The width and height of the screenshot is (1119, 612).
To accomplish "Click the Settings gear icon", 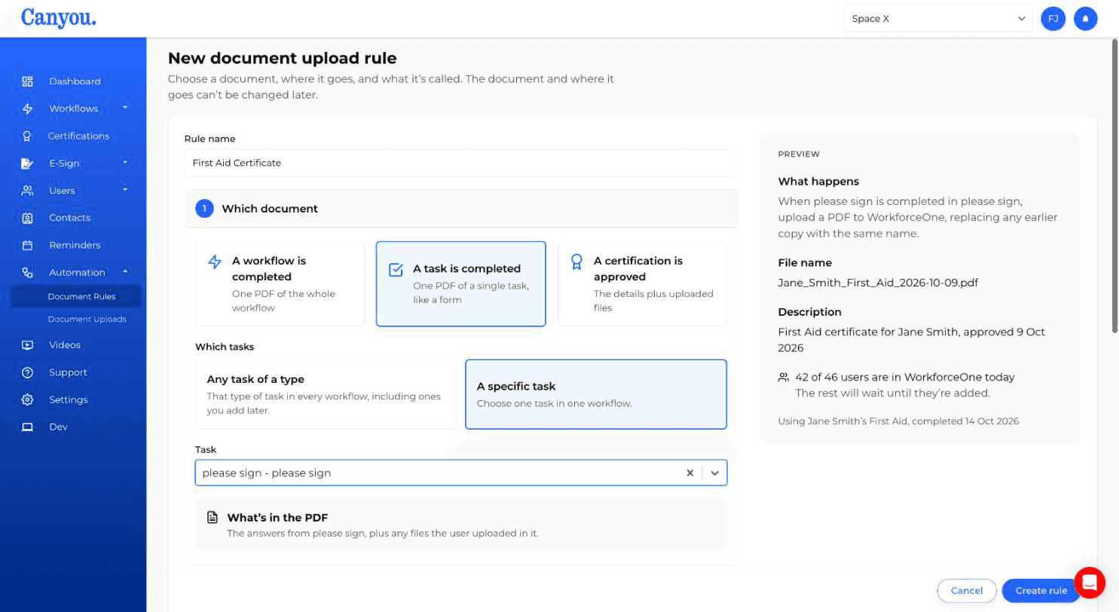I will pyautogui.click(x=27, y=399).
